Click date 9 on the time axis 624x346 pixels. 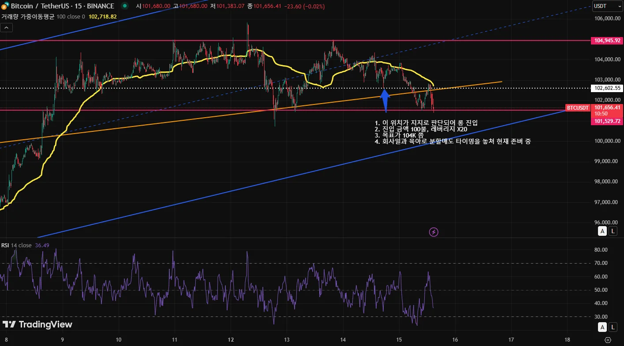click(62, 340)
